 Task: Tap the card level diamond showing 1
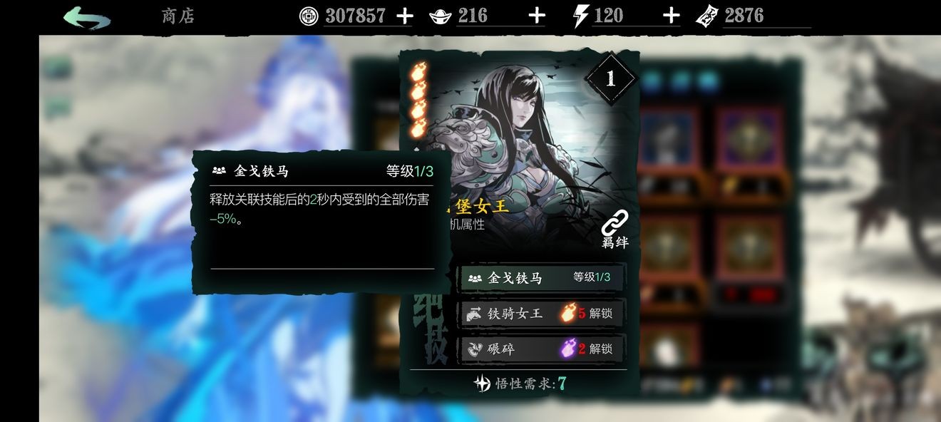610,78
